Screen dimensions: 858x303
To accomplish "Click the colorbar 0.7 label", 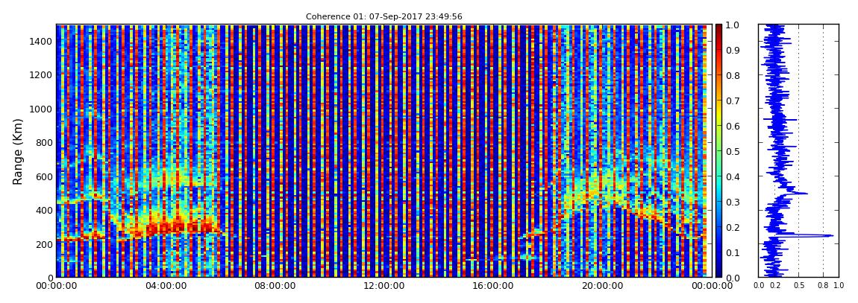I will pyautogui.click(x=732, y=101).
